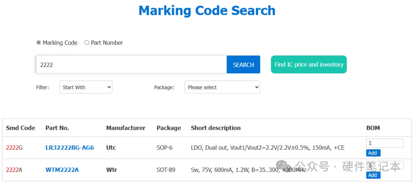Click the Part No. column header
The width and height of the screenshot is (414, 183).
[x=57, y=128]
